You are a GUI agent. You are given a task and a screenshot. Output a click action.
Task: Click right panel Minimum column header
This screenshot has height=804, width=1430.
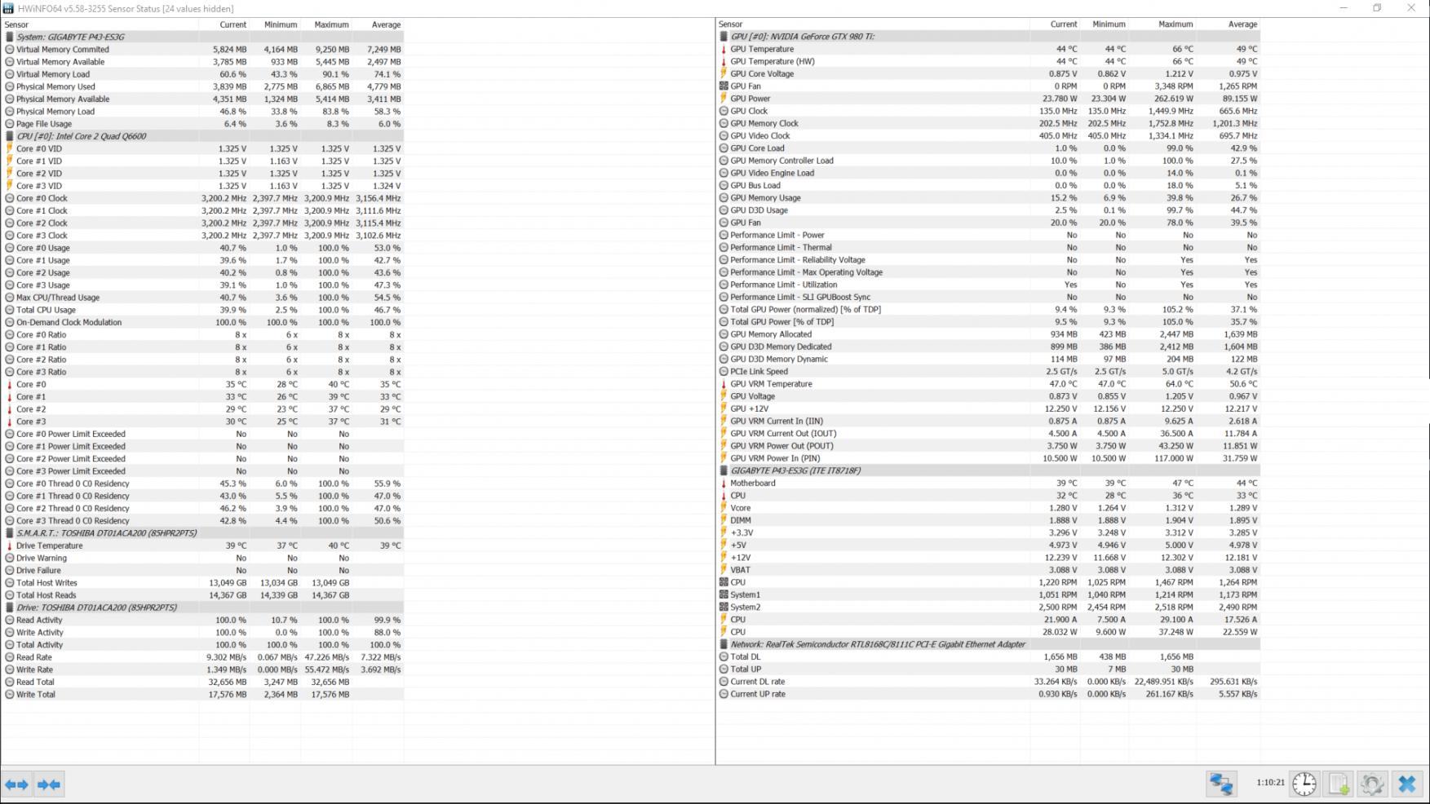coord(1105,24)
